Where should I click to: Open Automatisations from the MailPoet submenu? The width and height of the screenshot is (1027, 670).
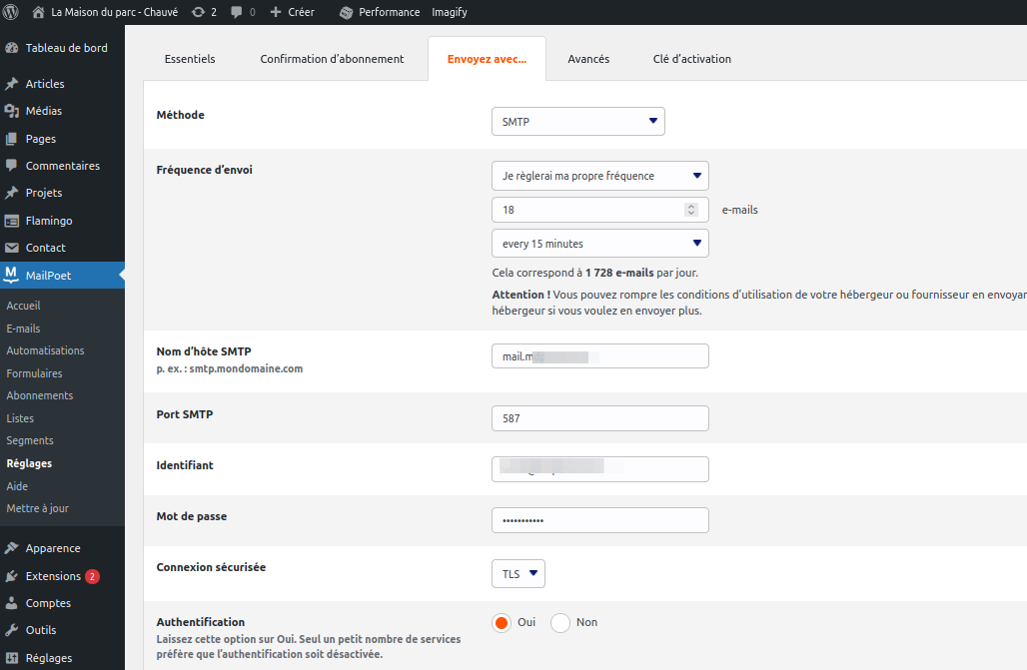point(46,350)
